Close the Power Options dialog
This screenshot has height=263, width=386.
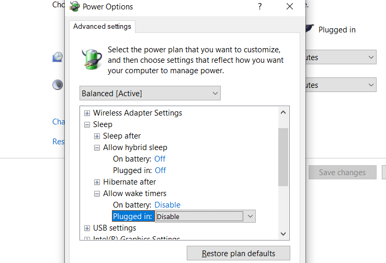290,6
